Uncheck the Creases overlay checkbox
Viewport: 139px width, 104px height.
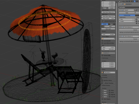102,94
